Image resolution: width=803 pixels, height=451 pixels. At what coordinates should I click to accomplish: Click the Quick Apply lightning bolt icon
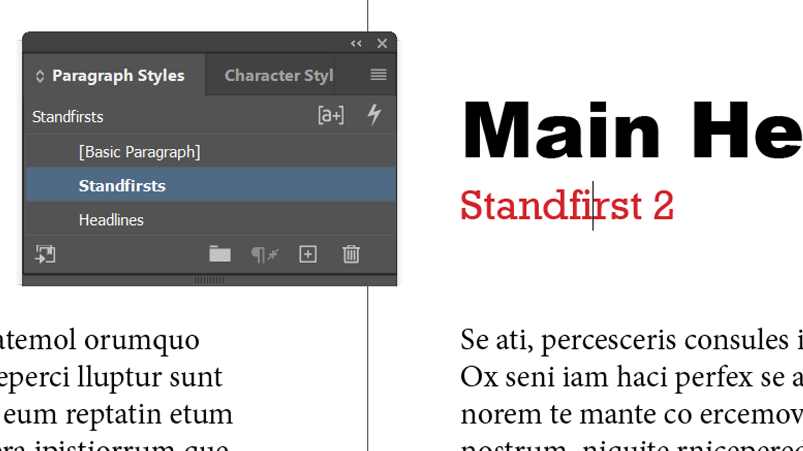pyautogui.click(x=374, y=115)
